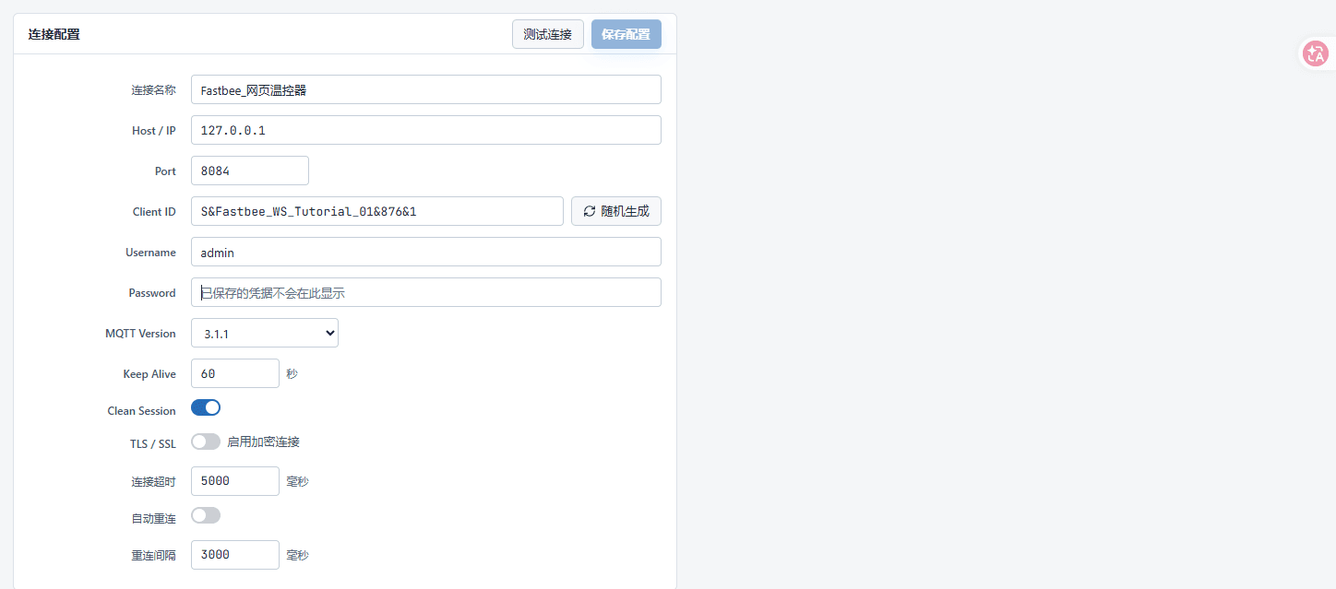Viewport: 1336px width, 589px height.
Task: Click the 毫秒 unit next to 重连间隔
Action: [x=297, y=556]
